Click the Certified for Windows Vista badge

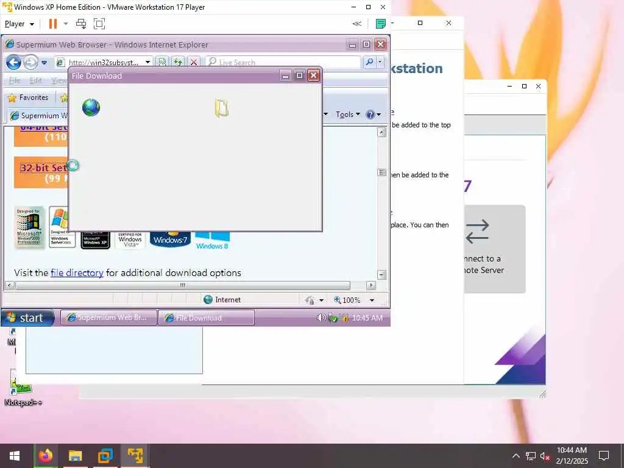point(130,240)
